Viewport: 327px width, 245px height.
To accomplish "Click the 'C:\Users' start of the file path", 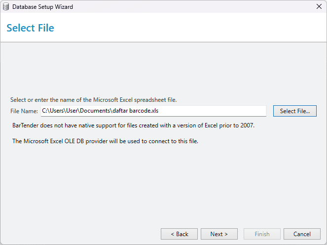I will (x=53, y=111).
